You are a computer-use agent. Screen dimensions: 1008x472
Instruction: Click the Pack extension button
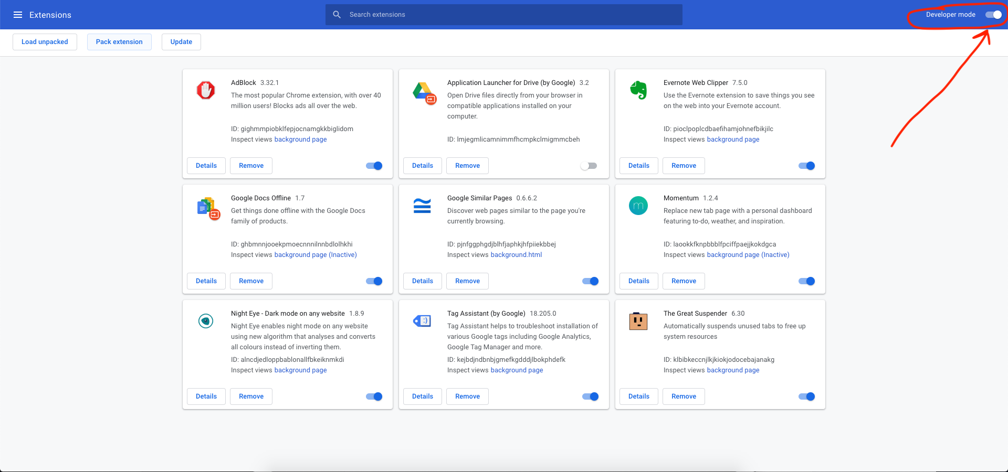119,42
